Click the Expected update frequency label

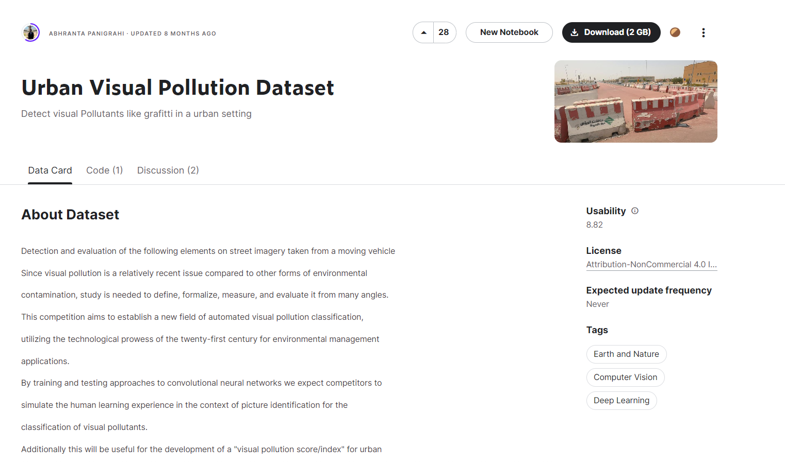click(x=649, y=290)
